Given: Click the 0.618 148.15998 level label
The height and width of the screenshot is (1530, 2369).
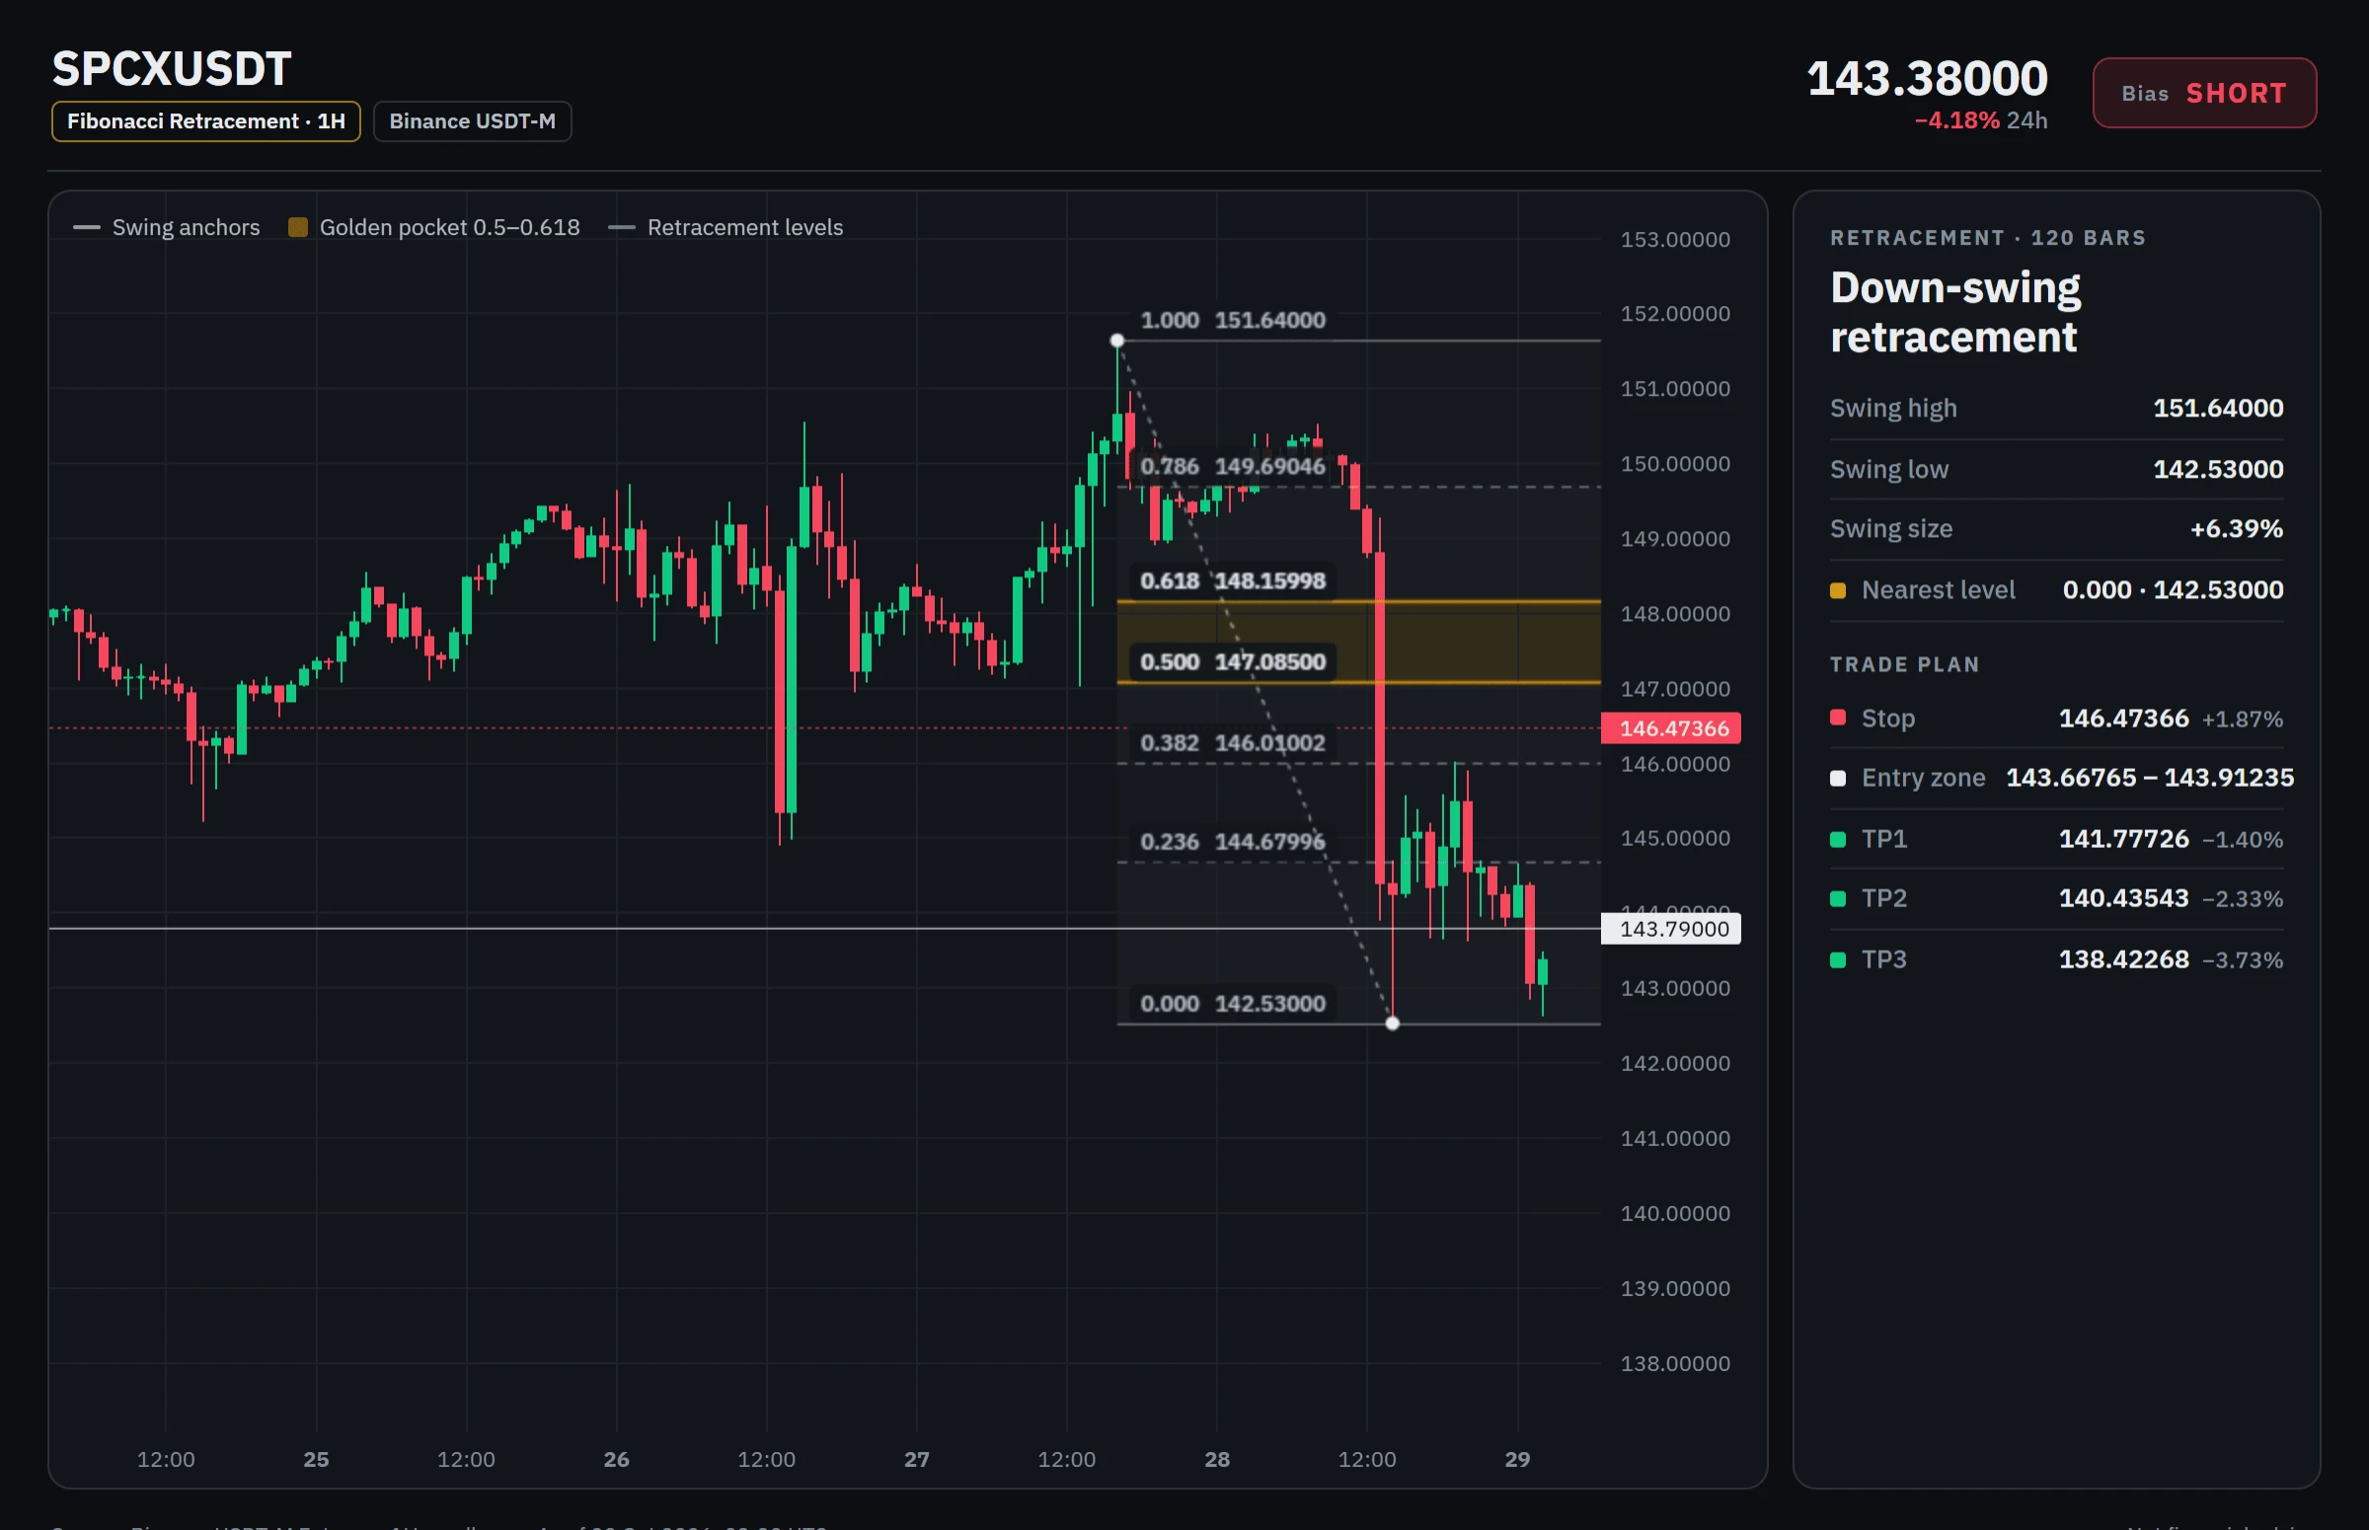Looking at the screenshot, I should (x=1233, y=580).
